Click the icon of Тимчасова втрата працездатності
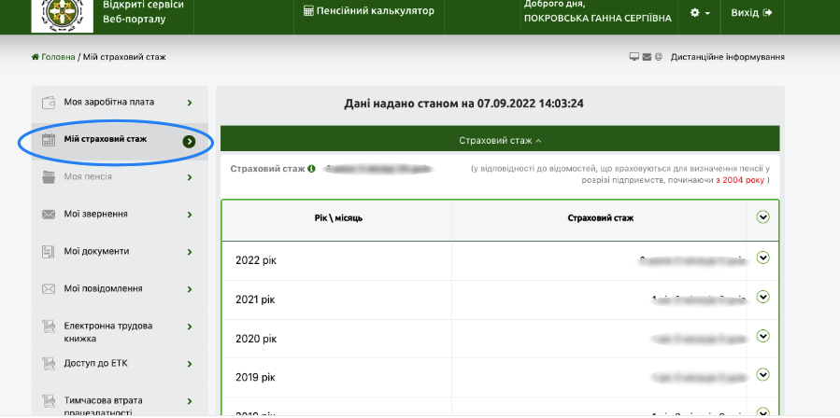 click(x=49, y=401)
